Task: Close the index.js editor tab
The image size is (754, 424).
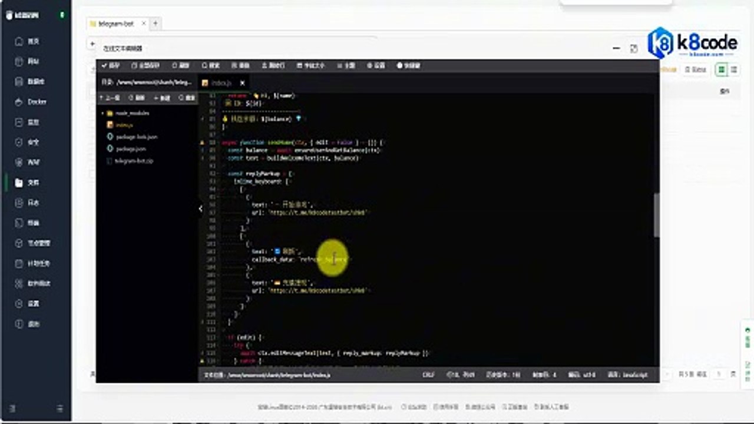Action: [242, 83]
